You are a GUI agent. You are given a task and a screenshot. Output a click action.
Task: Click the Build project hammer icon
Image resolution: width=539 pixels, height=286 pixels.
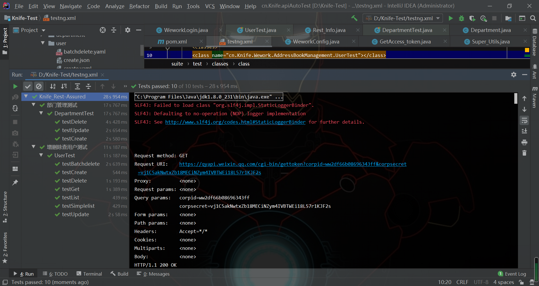tap(354, 18)
